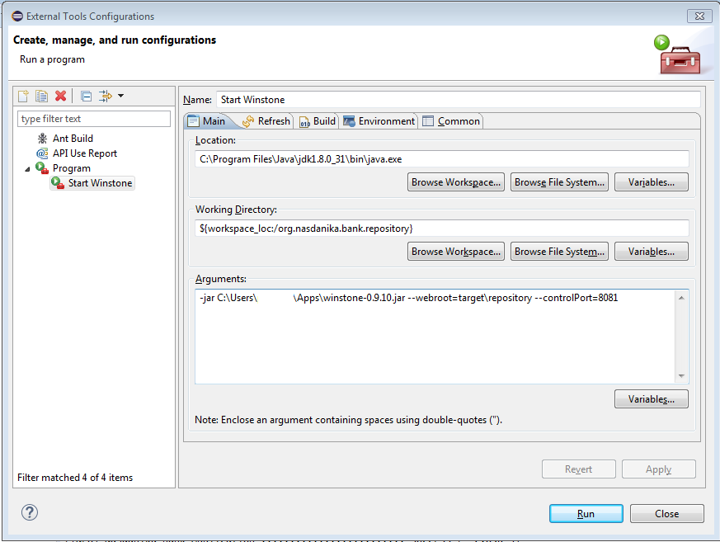
Task: Click the Apply button
Action: pos(658,469)
